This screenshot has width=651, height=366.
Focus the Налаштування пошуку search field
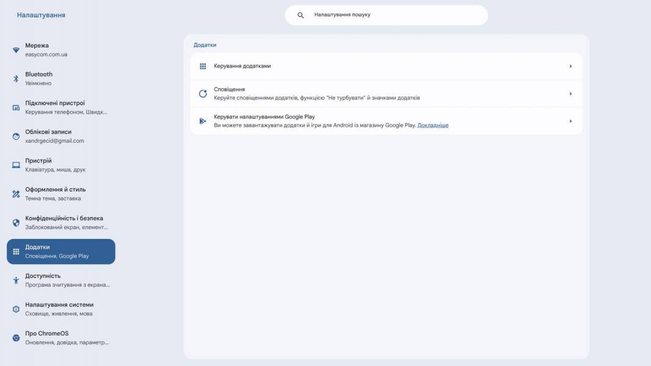click(386, 15)
